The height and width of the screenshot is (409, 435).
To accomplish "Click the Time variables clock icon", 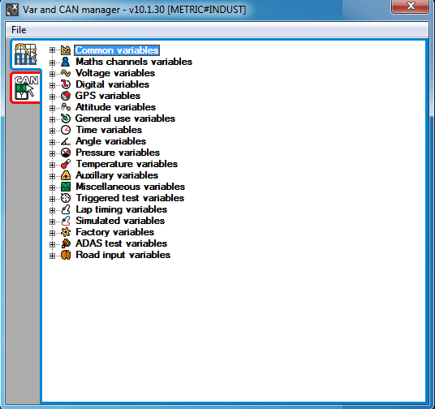I will 66,130.
